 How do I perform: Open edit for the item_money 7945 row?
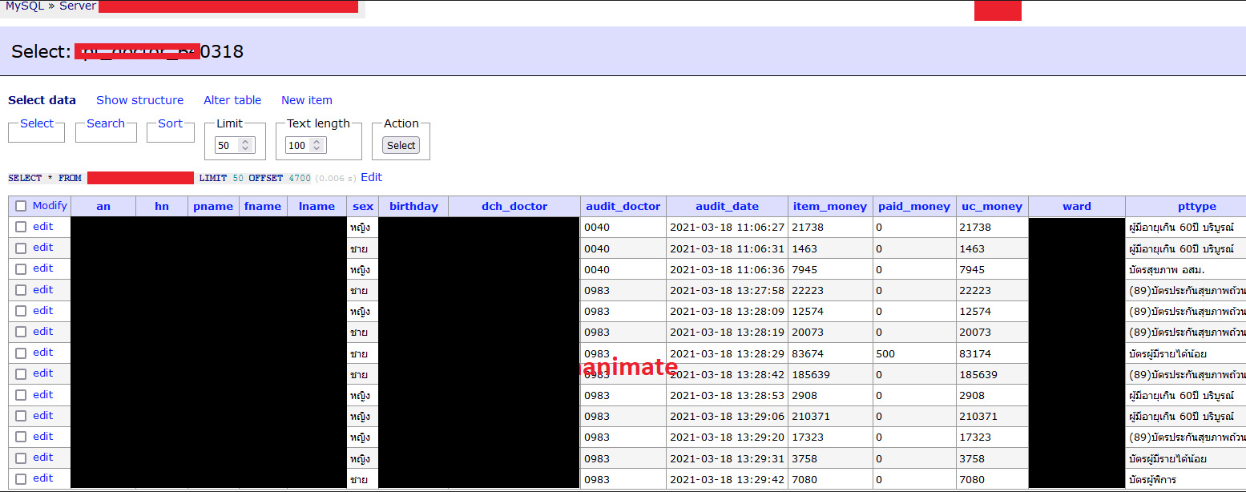(42, 268)
